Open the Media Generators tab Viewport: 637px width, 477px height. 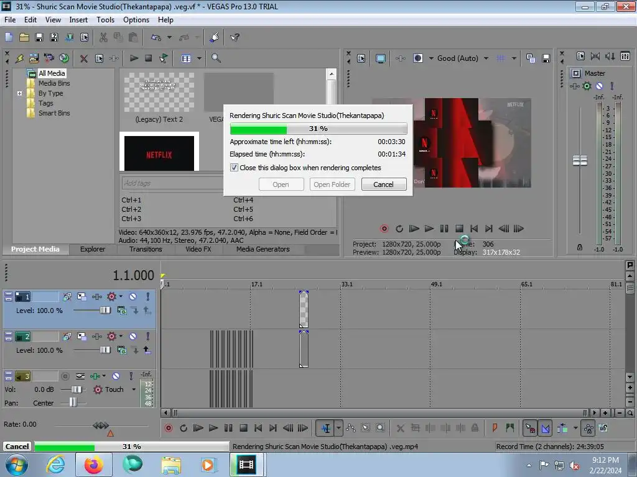coord(263,249)
